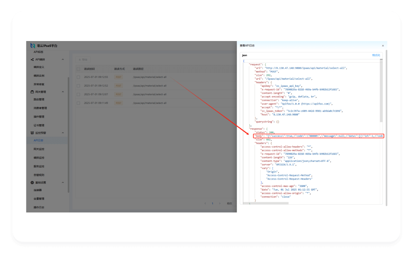Open the API日志 menu item
The height and width of the screenshot is (274, 412).
pos(38,140)
